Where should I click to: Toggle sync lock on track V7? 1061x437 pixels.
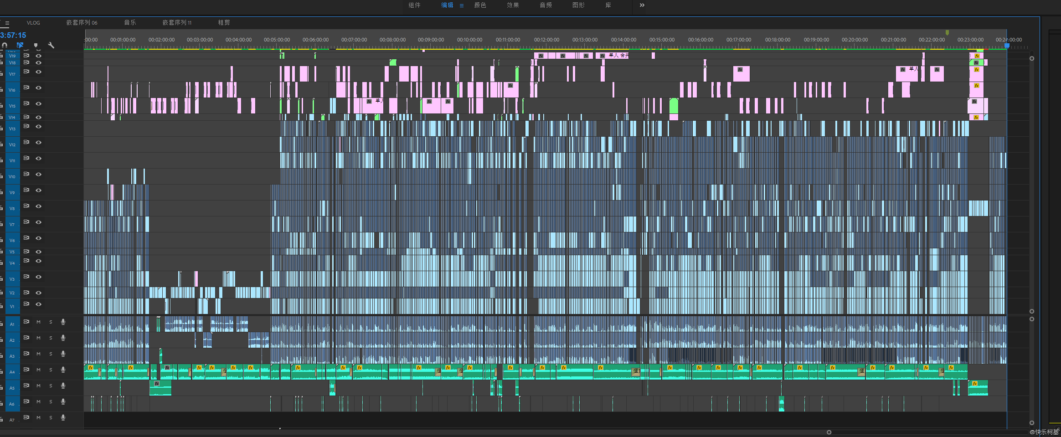tap(26, 222)
